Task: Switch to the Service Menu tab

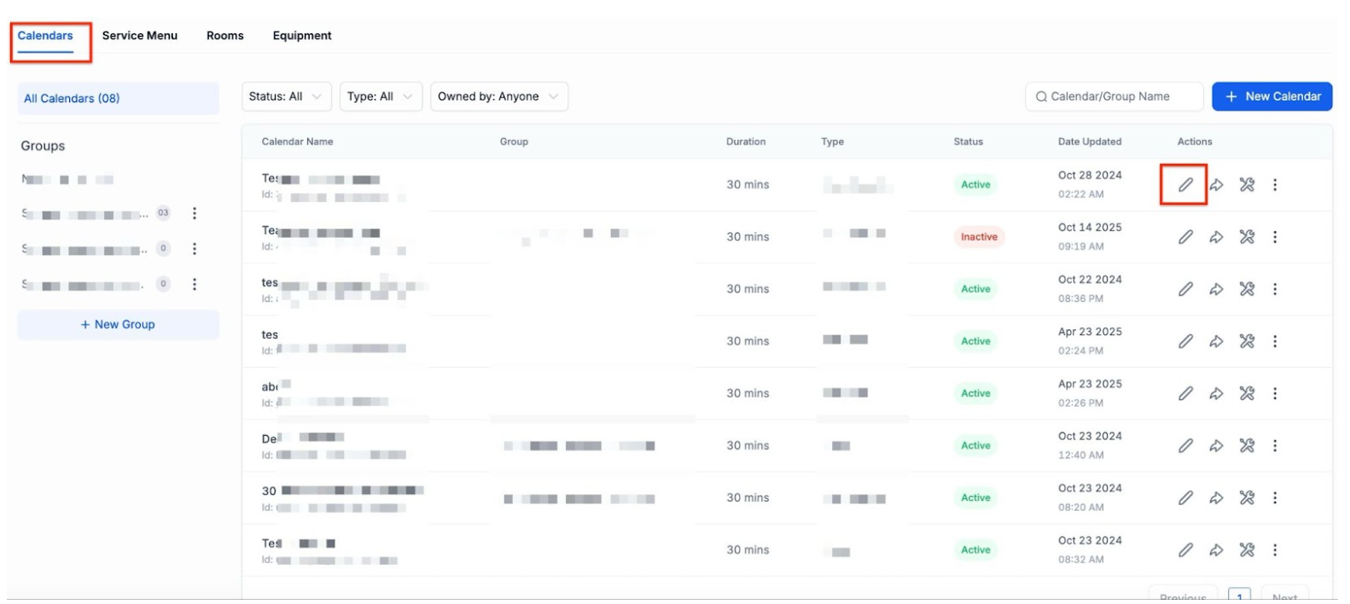Action: 140,36
